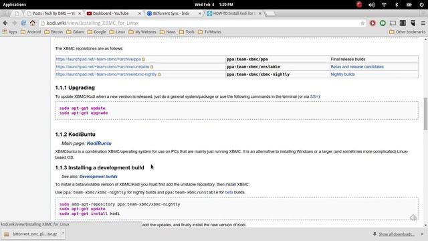The image size is (428, 241).
Task: Open the xbmc-nightly launchpad archive link
Action: [106, 74]
